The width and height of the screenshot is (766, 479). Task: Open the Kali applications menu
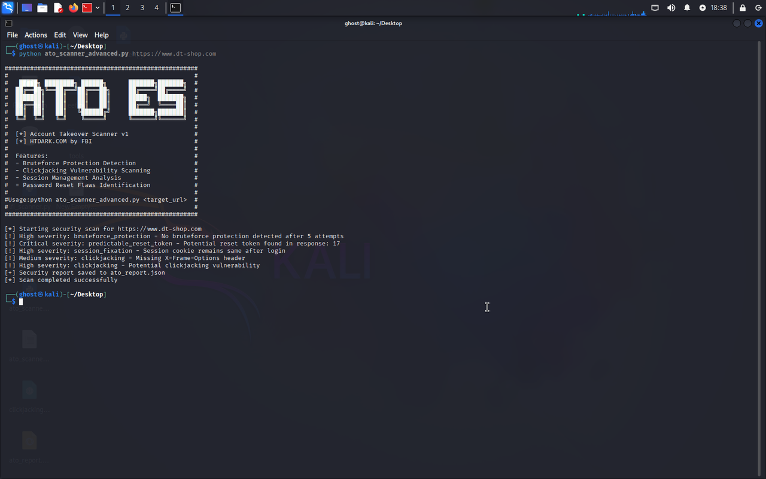coord(7,8)
